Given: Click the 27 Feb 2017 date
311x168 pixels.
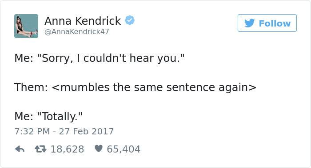Looking at the screenshot, I should pos(86,131).
